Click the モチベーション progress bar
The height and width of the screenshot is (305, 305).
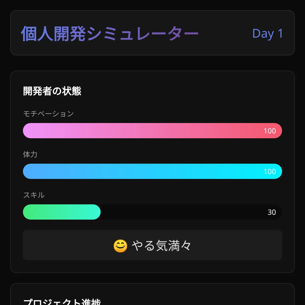(152, 131)
